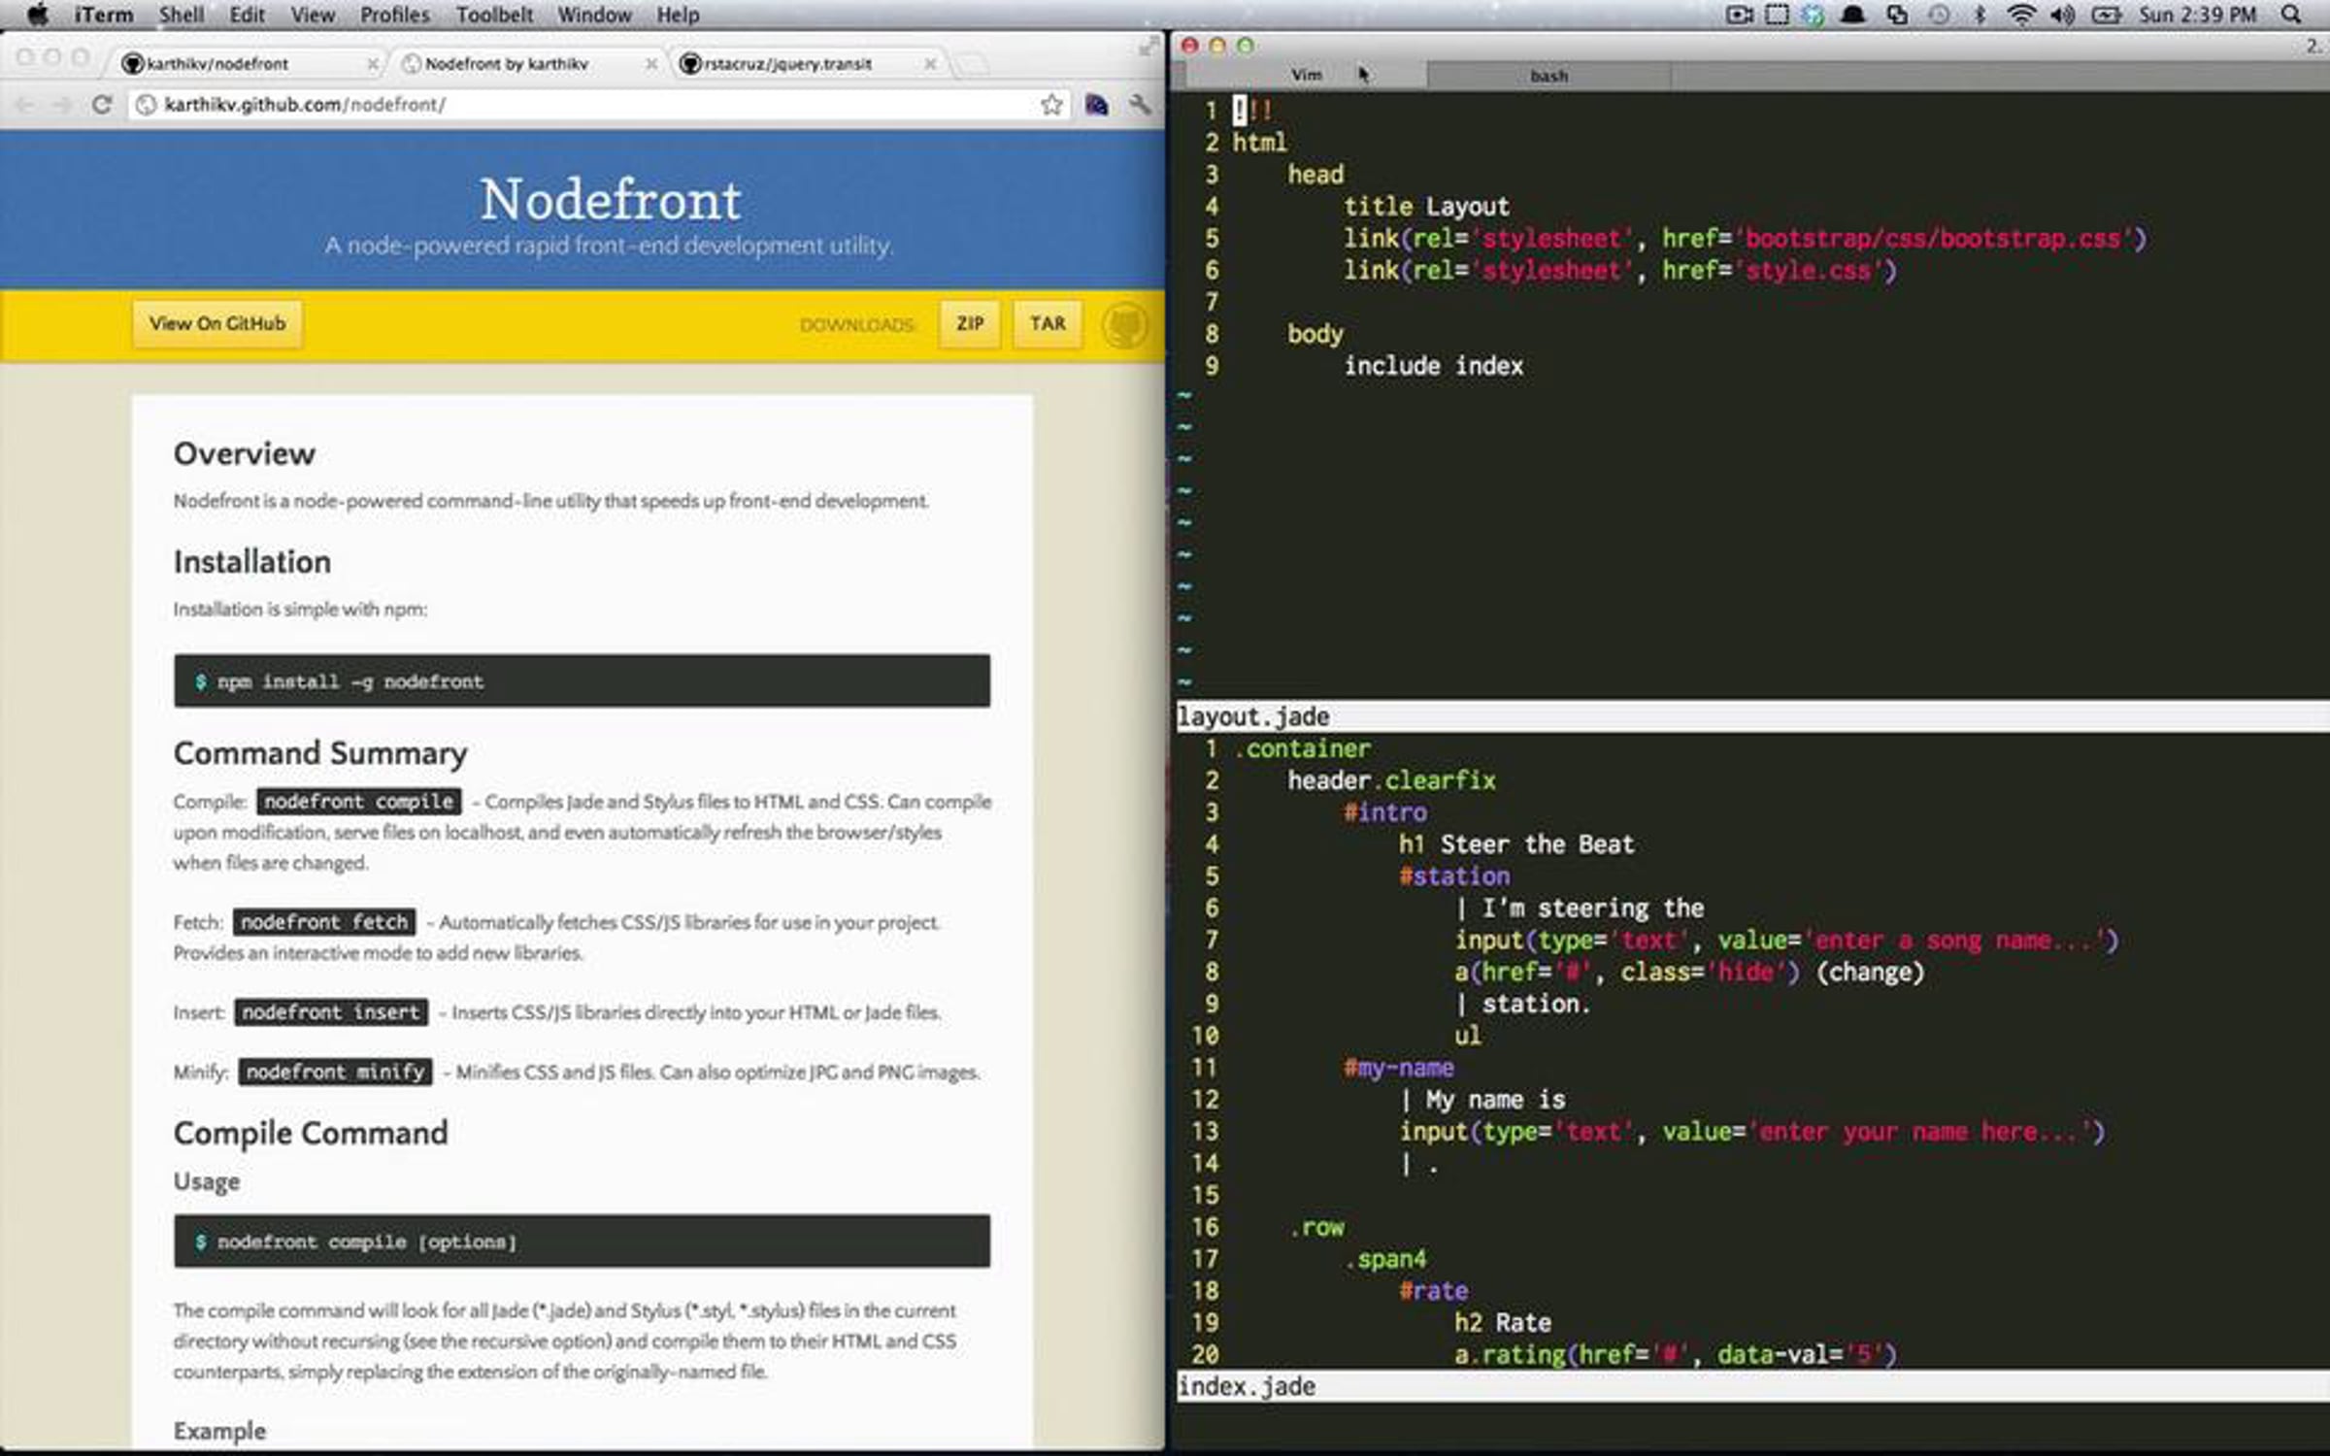This screenshot has height=1456, width=2330.
Task: Click the Command Summary heading
Action: click(x=320, y=753)
